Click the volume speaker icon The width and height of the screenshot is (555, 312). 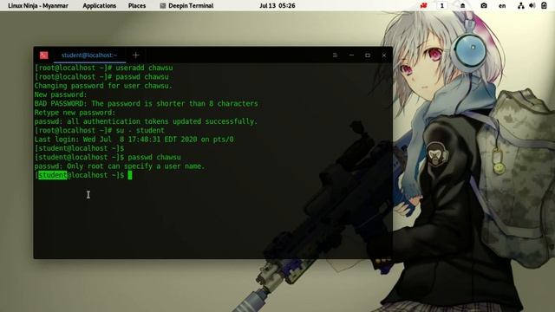pos(532,6)
